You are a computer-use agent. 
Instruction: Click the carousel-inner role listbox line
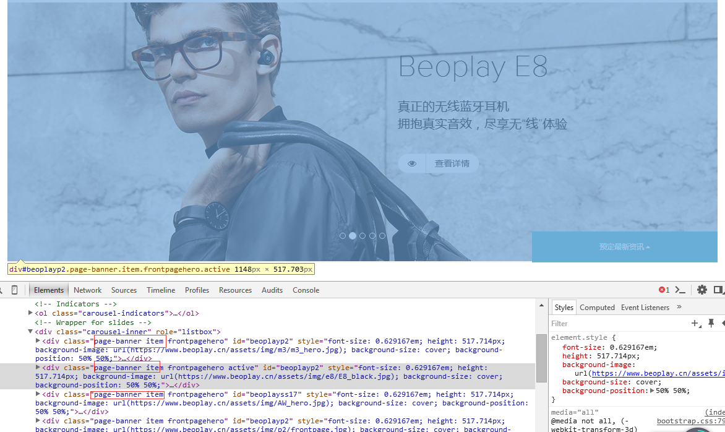coord(127,332)
